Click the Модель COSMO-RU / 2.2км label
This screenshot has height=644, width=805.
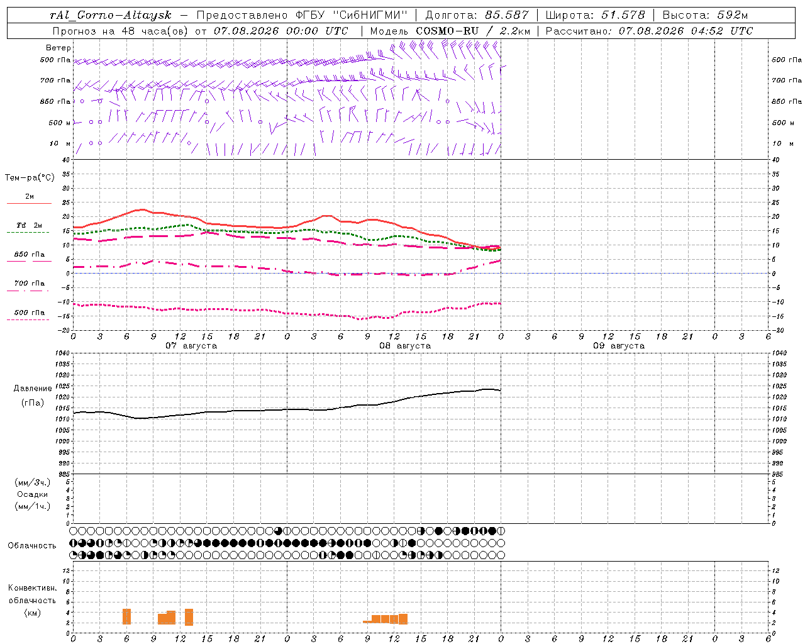(x=450, y=31)
